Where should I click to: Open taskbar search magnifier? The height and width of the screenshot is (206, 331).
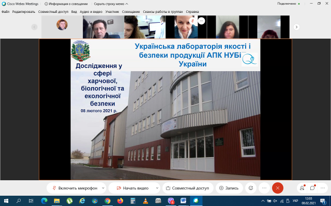19,201
